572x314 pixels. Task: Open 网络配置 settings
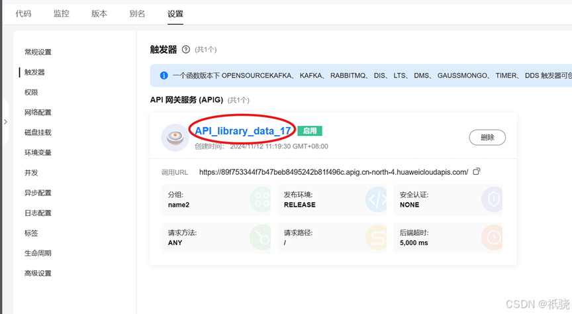(x=38, y=113)
